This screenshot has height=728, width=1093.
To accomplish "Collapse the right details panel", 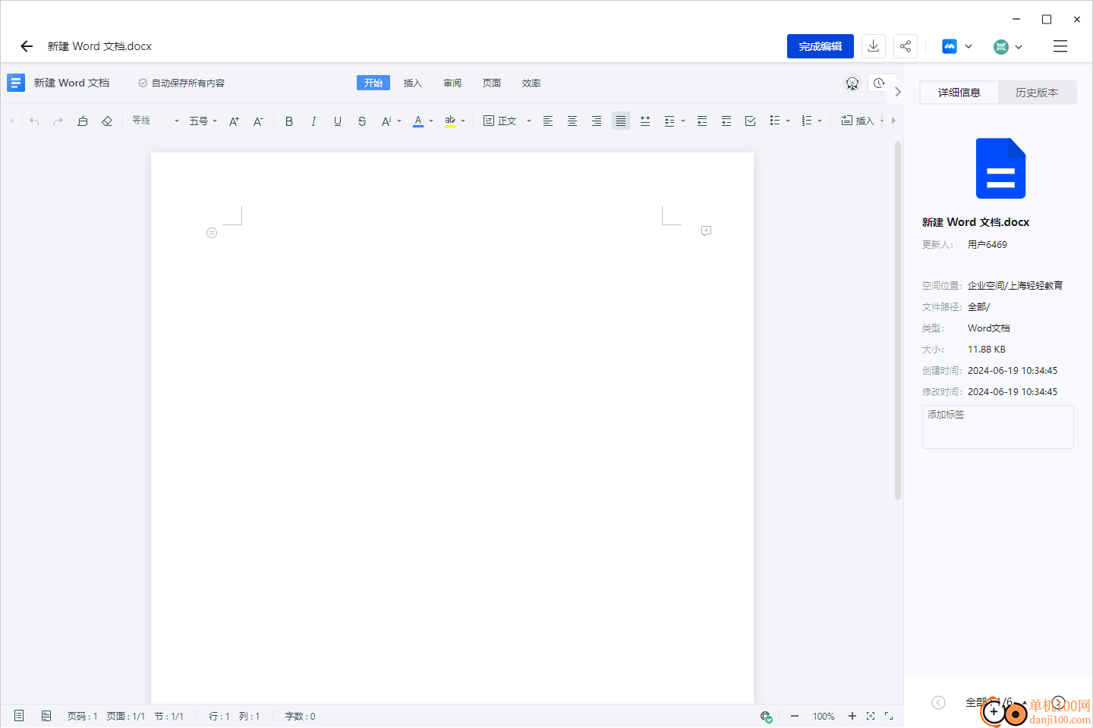I will point(898,92).
